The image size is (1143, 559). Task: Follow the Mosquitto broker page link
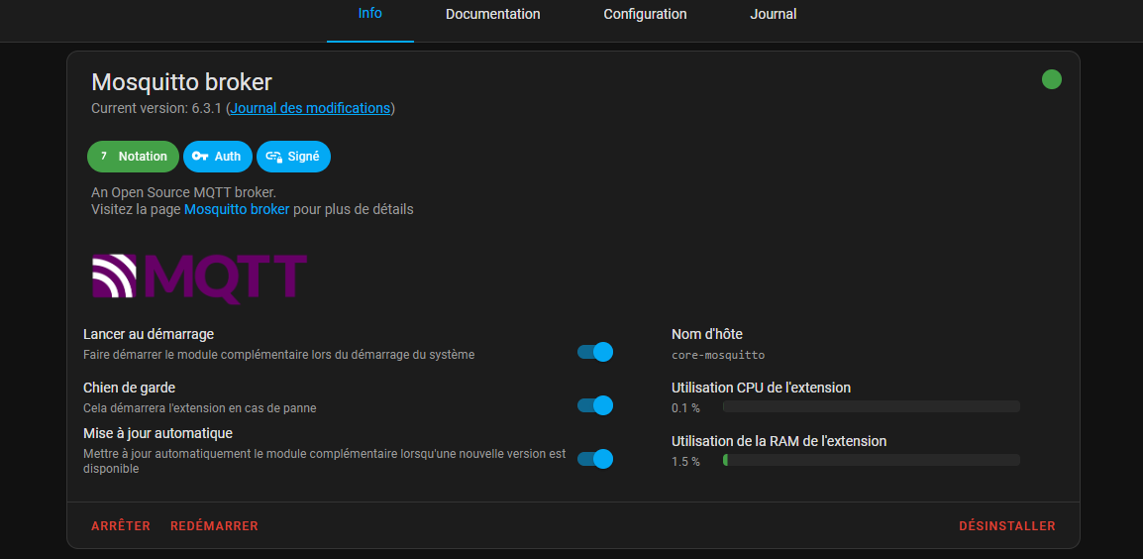click(x=237, y=209)
